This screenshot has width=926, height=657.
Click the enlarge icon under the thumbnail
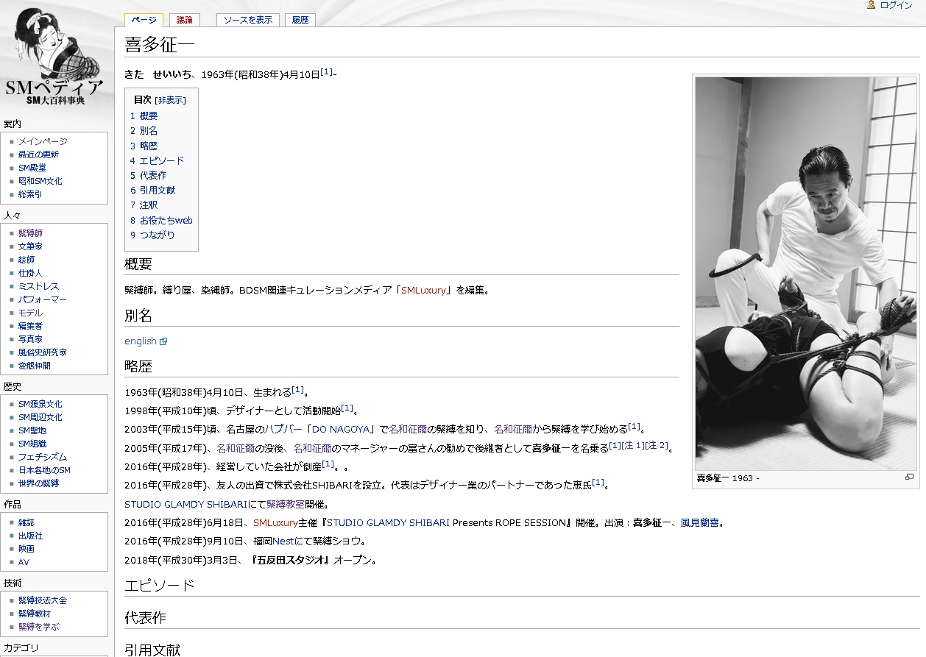[909, 477]
